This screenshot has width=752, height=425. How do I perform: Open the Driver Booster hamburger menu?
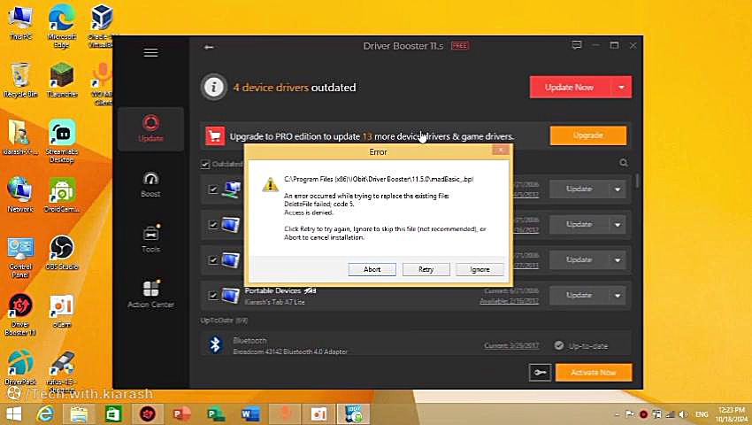[150, 52]
